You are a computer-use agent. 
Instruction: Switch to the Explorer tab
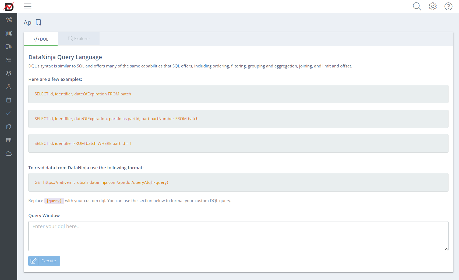tap(79, 39)
